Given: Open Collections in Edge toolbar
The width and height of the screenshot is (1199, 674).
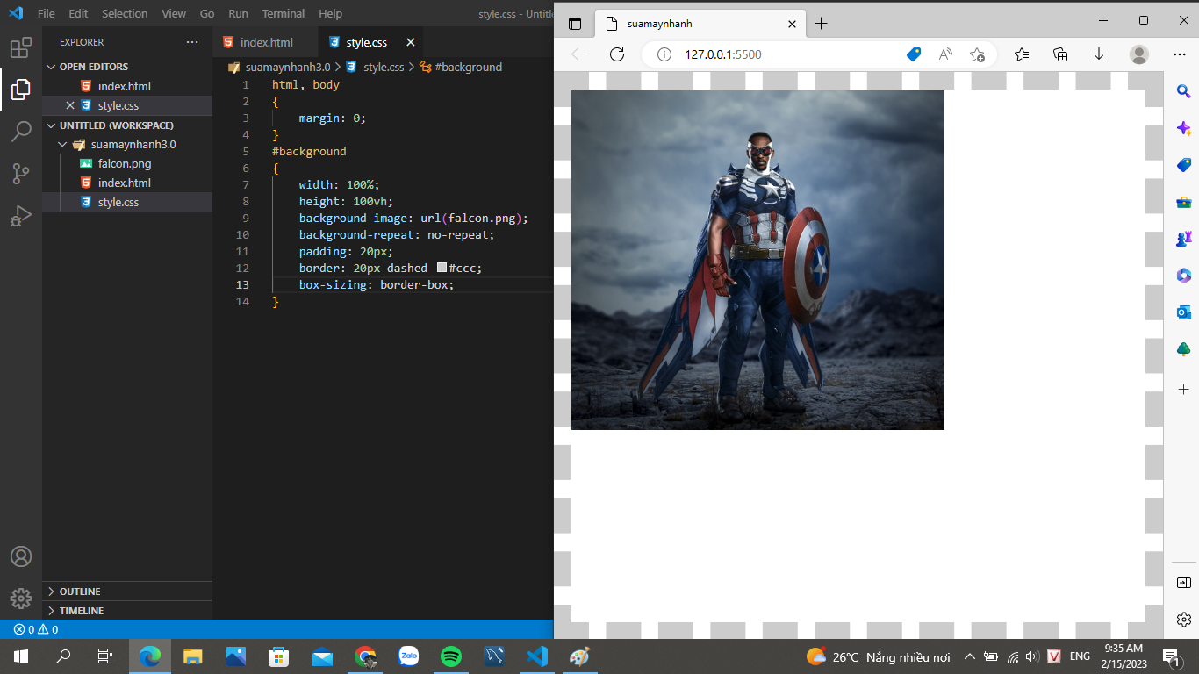Looking at the screenshot, I should [1060, 54].
